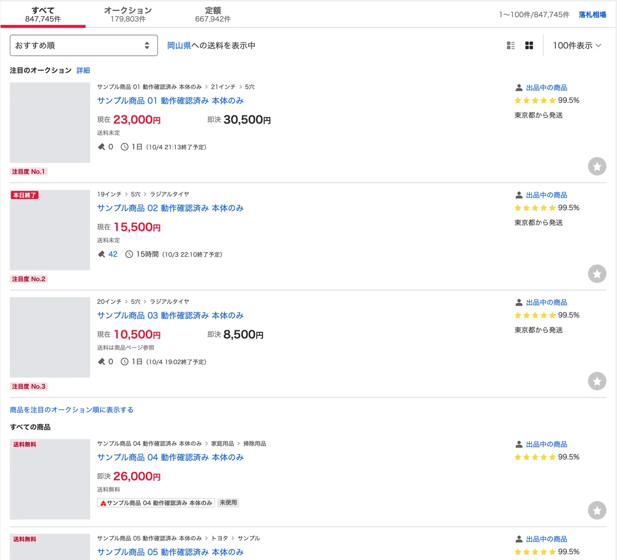Switch to the すべて tab
This screenshot has width=617, height=560.
pyautogui.click(x=43, y=14)
